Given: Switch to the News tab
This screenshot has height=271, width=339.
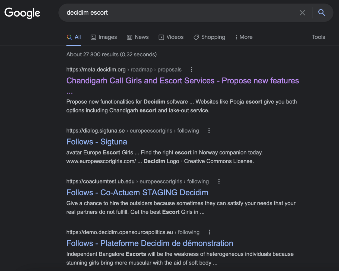Looking at the screenshot, I should [x=138, y=37].
